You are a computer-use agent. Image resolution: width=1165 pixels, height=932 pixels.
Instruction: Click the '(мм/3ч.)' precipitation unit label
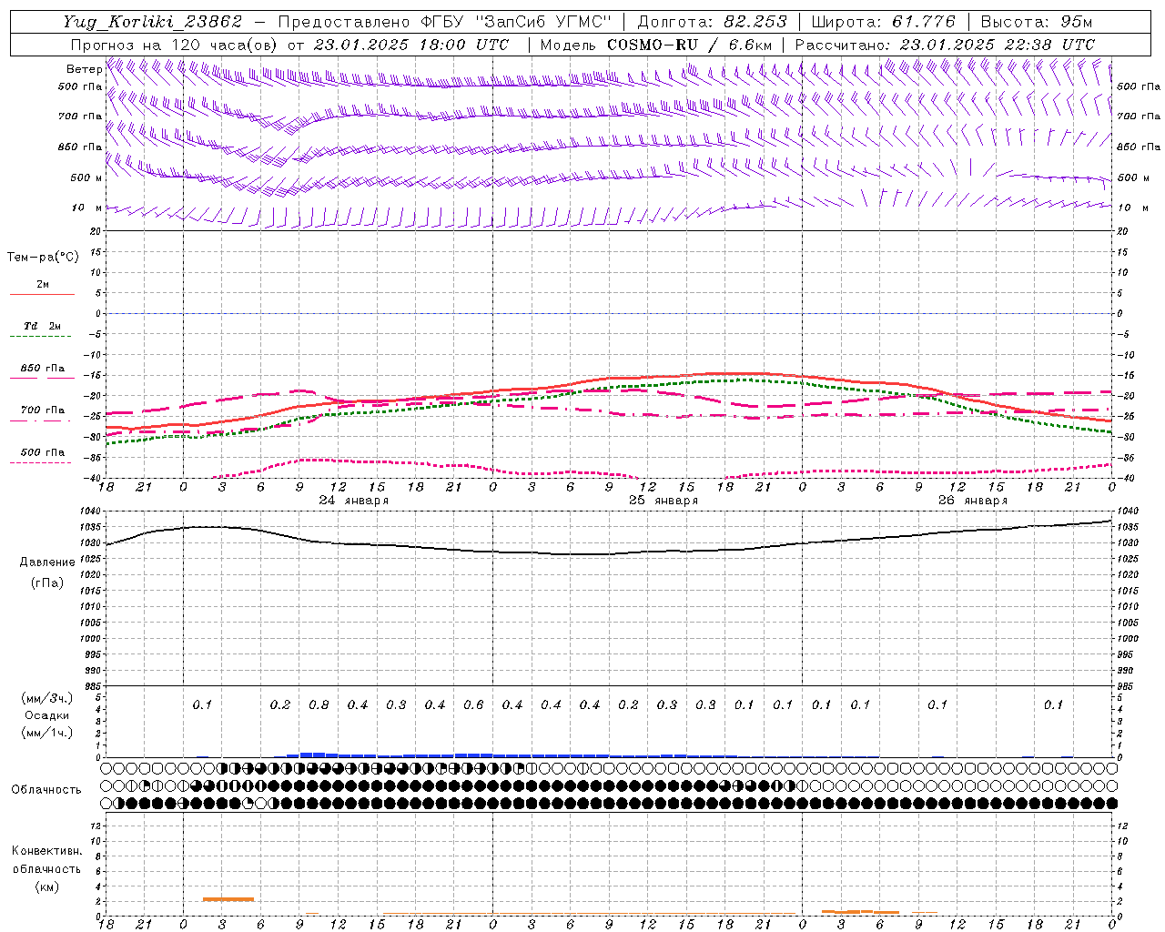pyautogui.click(x=47, y=698)
